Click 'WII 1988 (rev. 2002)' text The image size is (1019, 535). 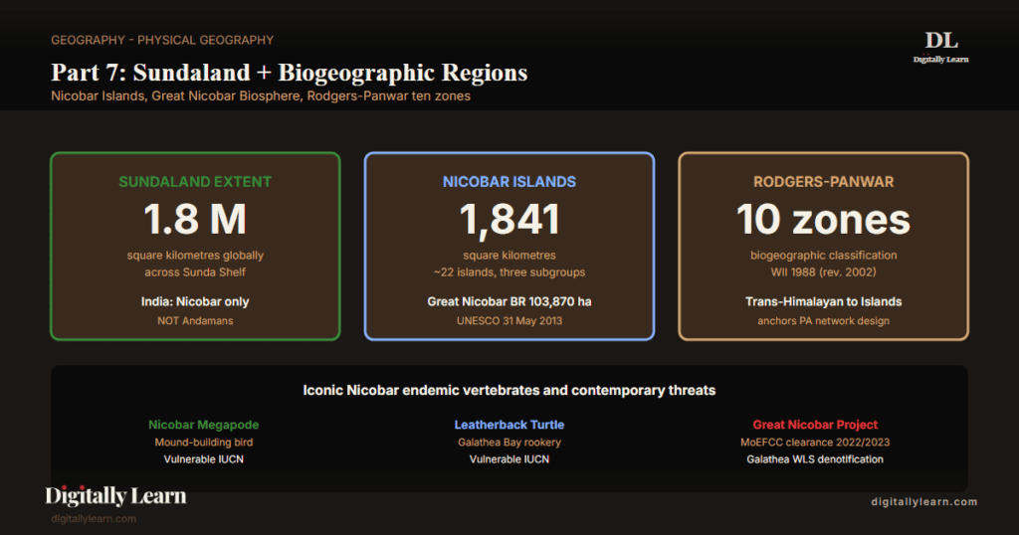point(823,272)
